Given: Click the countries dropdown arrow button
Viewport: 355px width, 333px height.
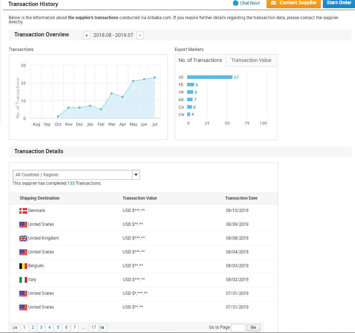Looking at the screenshot, I should point(136,175).
